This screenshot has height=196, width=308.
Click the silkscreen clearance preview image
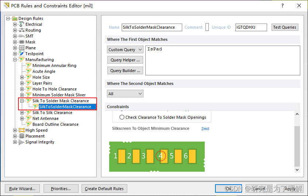tap(157, 156)
